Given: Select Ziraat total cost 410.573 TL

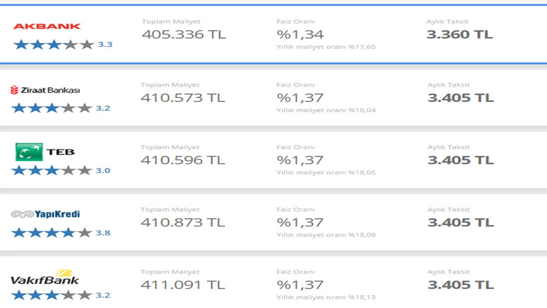Looking at the screenshot, I should click(x=183, y=98).
